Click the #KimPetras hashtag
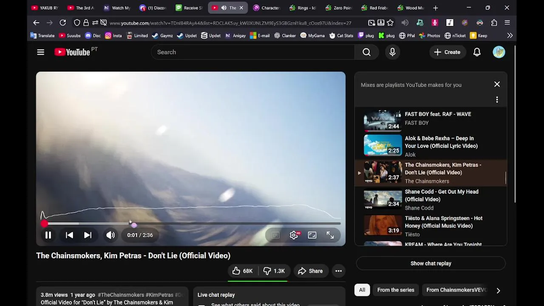Screen dimensions: 544x306 (159, 295)
